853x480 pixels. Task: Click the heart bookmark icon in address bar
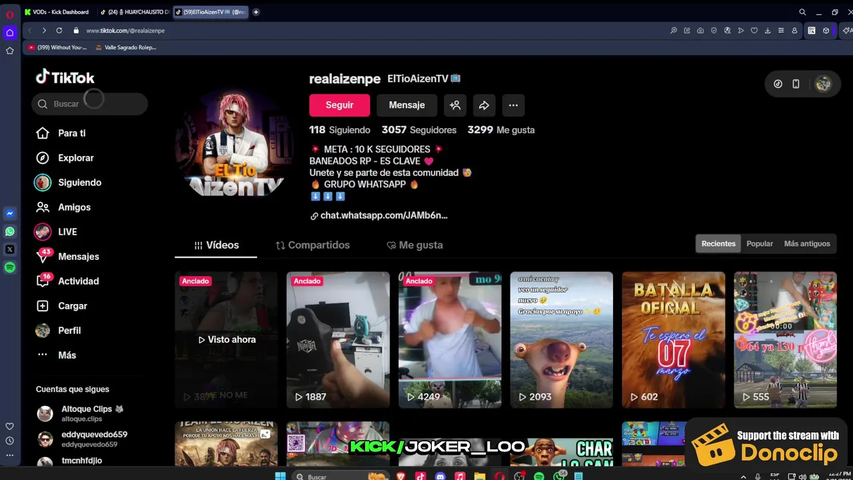point(754,31)
